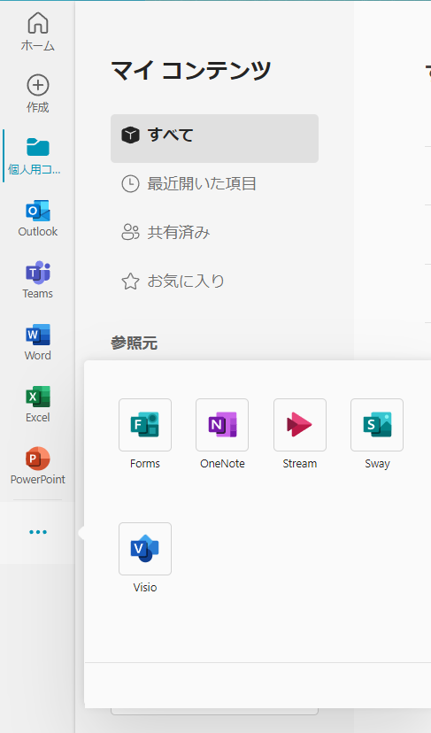Click the マイ コンテンツ heading
Screen dimensions: 431x733
point(191,71)
